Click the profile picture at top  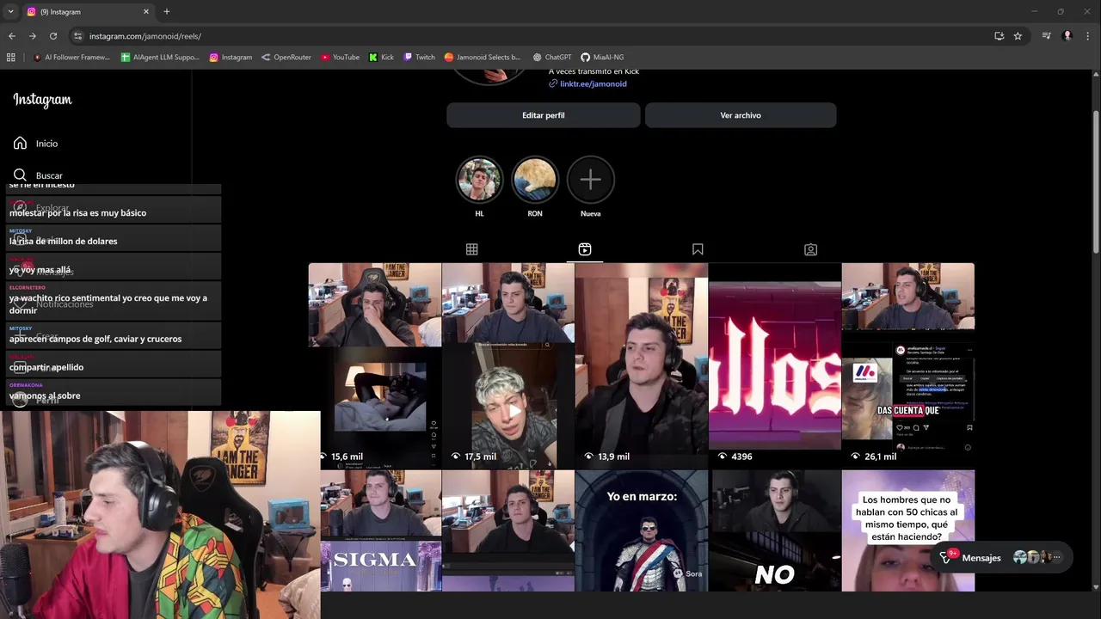pyautogui.click(x=490, y=77)
